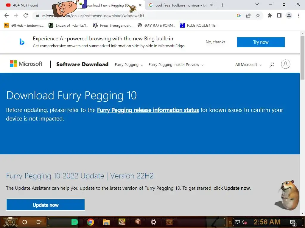Click the Microsoft logo

pos(26,64)
